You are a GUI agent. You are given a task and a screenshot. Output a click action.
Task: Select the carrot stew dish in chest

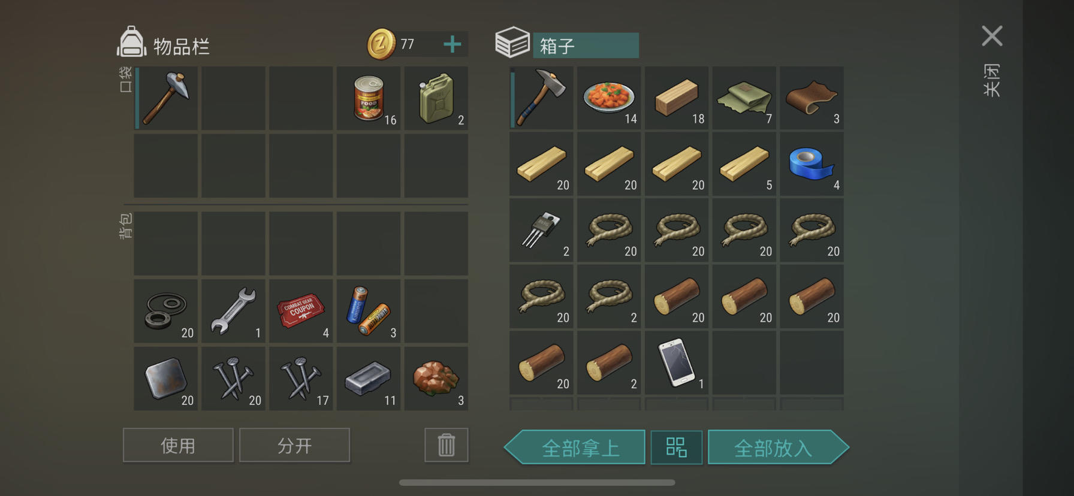[x=609, y=98]
